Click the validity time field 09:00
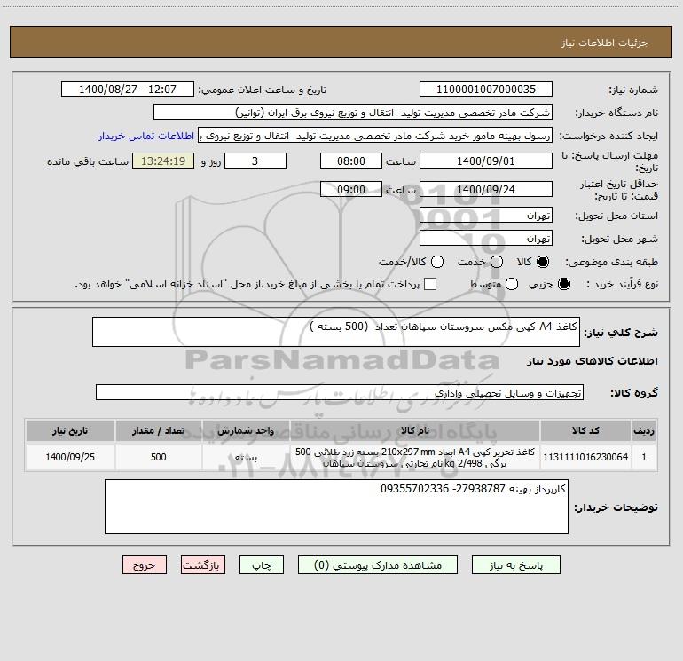 [351, 189]
